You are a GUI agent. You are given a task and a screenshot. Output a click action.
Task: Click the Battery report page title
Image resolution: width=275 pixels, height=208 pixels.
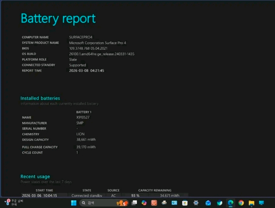(x=58, y=18)
